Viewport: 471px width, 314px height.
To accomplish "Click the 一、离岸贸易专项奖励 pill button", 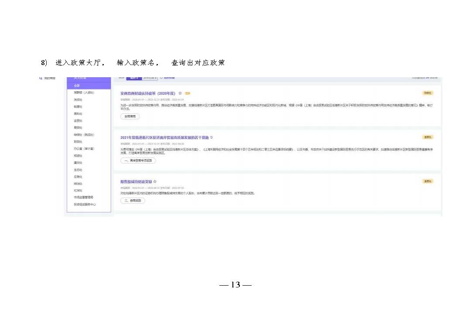I will (x=138, y=160).
